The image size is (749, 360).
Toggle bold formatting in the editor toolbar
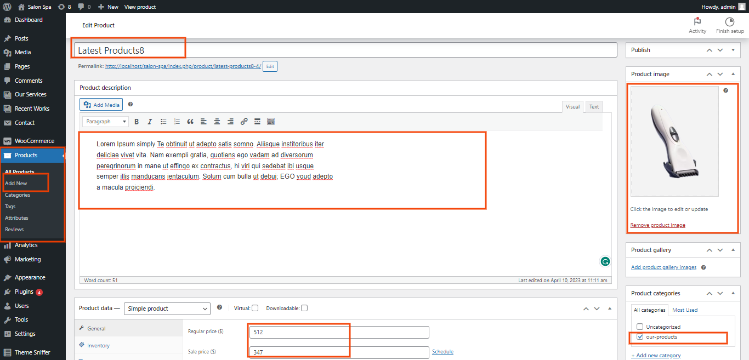[137, 122]
